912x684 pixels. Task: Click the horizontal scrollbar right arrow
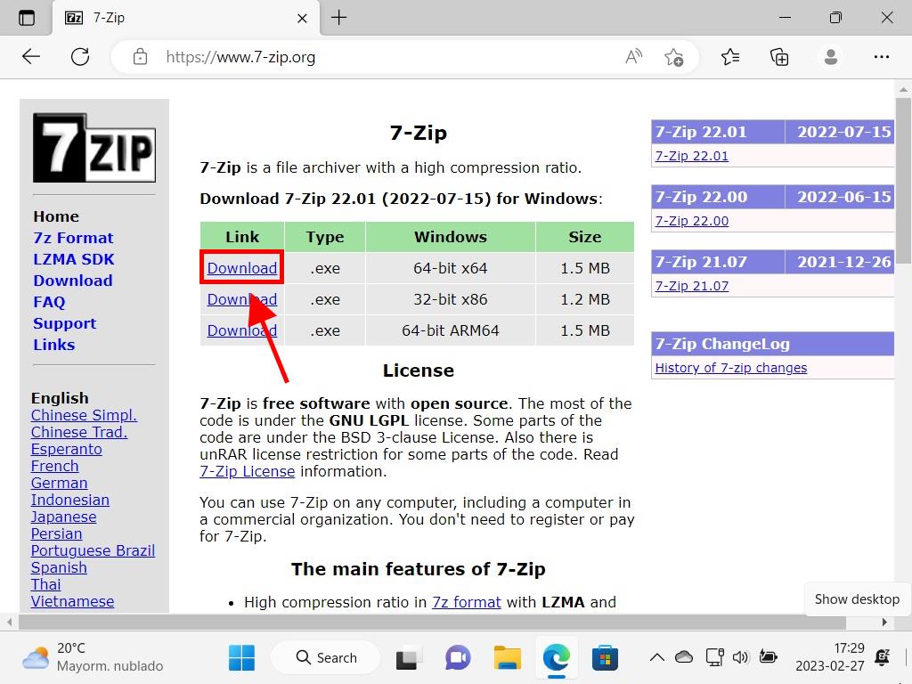click(885, 622)
